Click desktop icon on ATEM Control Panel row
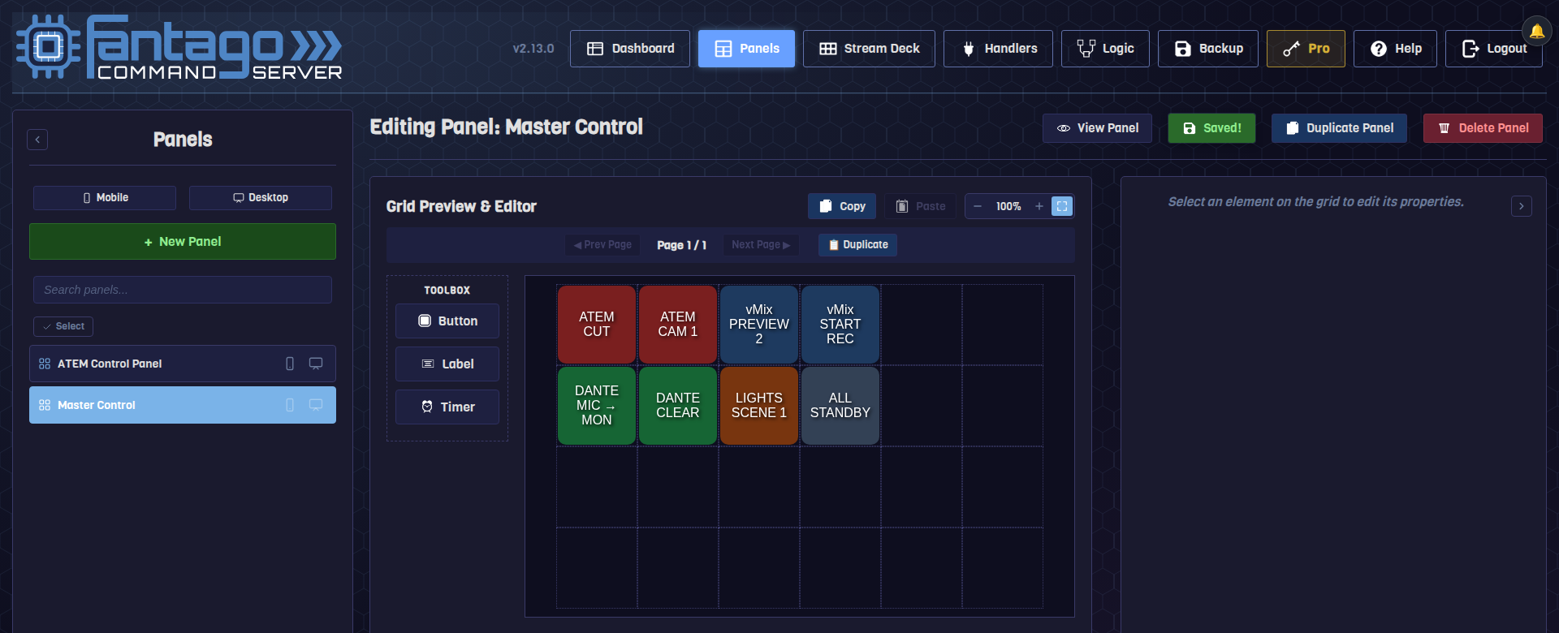This screenshot has width=1559, height=633. coord(316,364)
